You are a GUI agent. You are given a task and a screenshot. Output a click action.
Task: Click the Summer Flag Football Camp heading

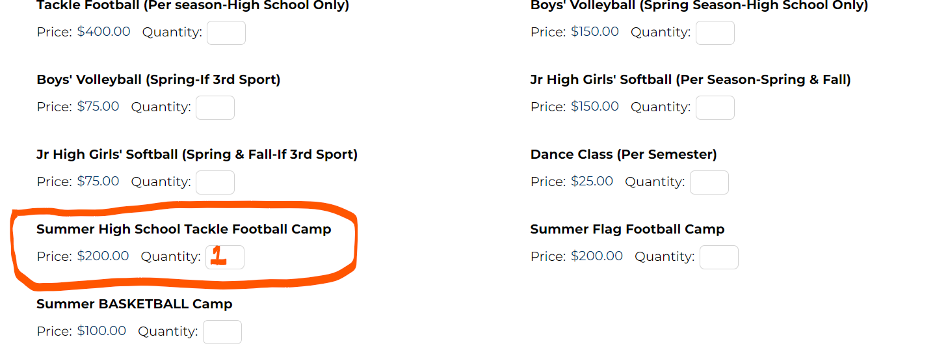coord(627,229)
